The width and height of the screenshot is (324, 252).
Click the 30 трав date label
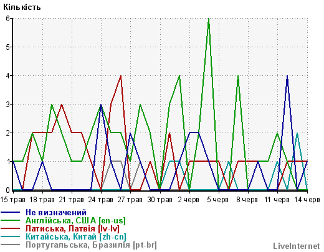(160, 200)
